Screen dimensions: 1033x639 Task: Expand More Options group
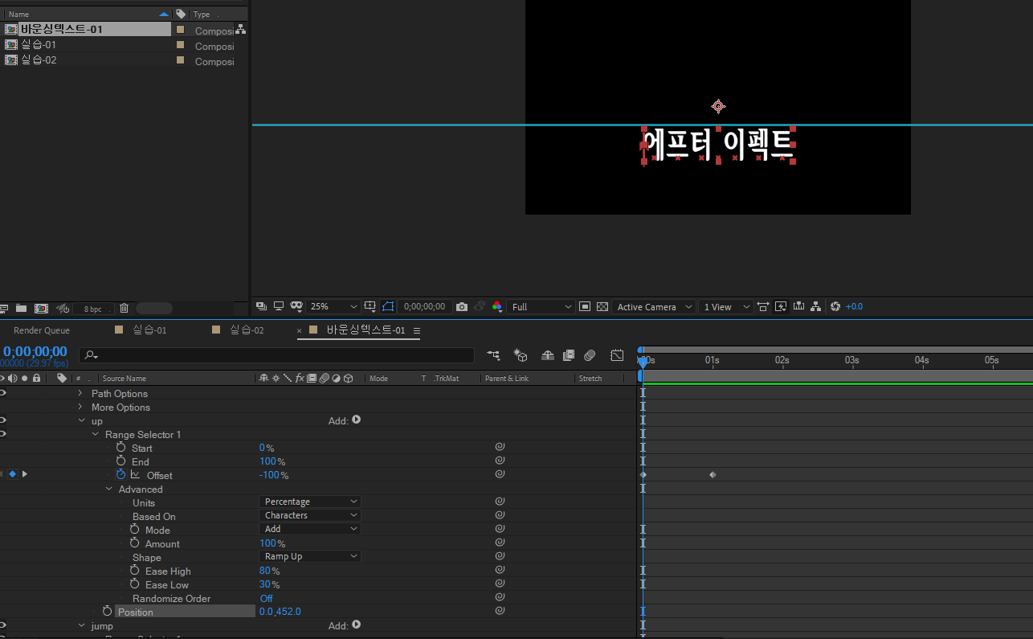pyautogui.click(x=80, y=408)
